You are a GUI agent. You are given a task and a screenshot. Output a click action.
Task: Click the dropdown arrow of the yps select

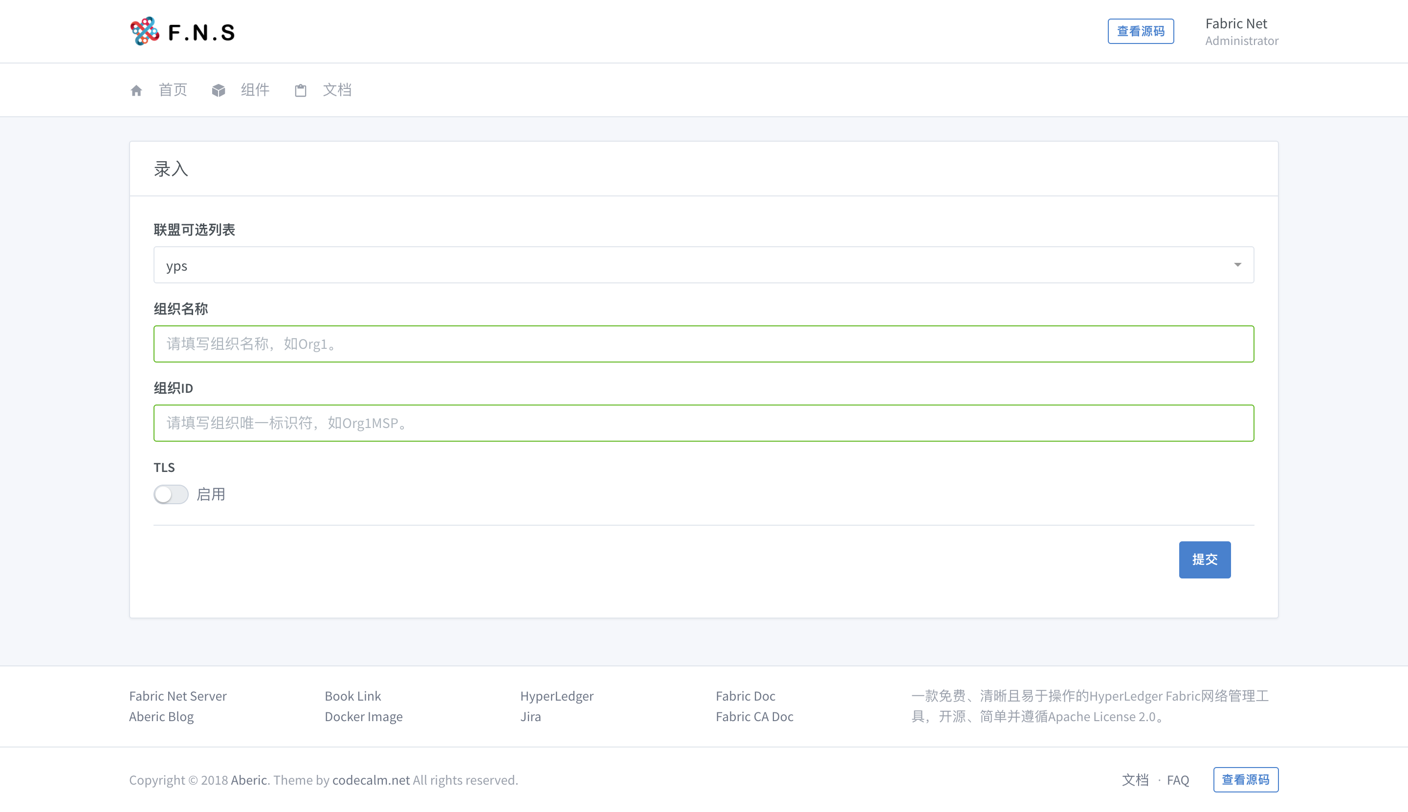[1237, 265]
